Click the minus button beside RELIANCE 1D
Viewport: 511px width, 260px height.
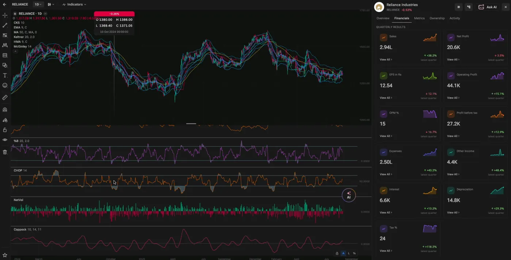click(x=45, y=13)
